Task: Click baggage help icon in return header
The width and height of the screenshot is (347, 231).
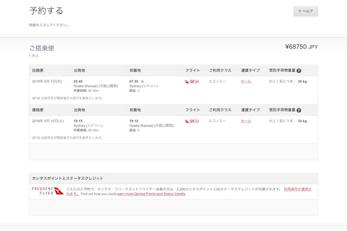Action: click(299, 110)
